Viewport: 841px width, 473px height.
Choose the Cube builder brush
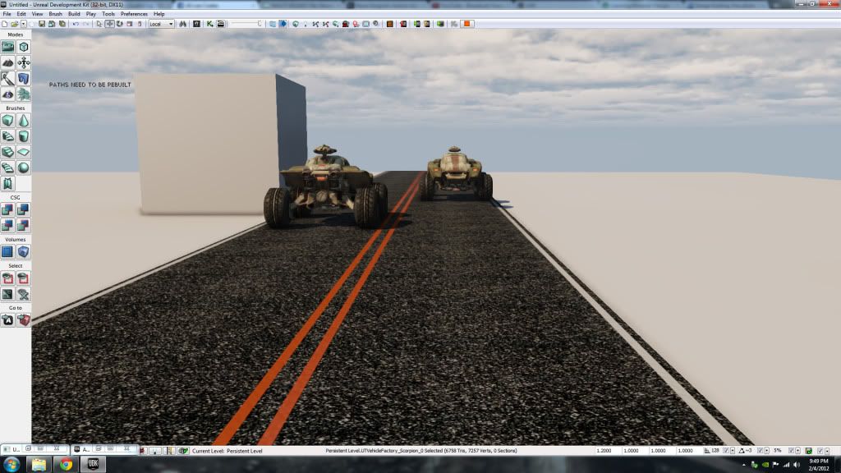pos(7,121)
